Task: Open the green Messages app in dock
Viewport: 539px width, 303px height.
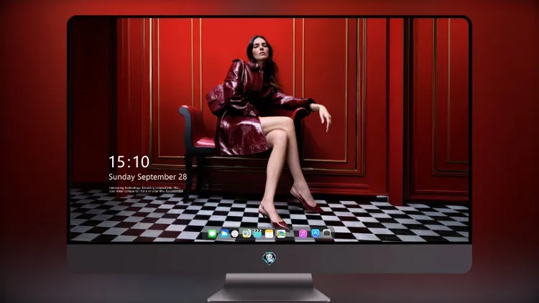Action: 212,234
